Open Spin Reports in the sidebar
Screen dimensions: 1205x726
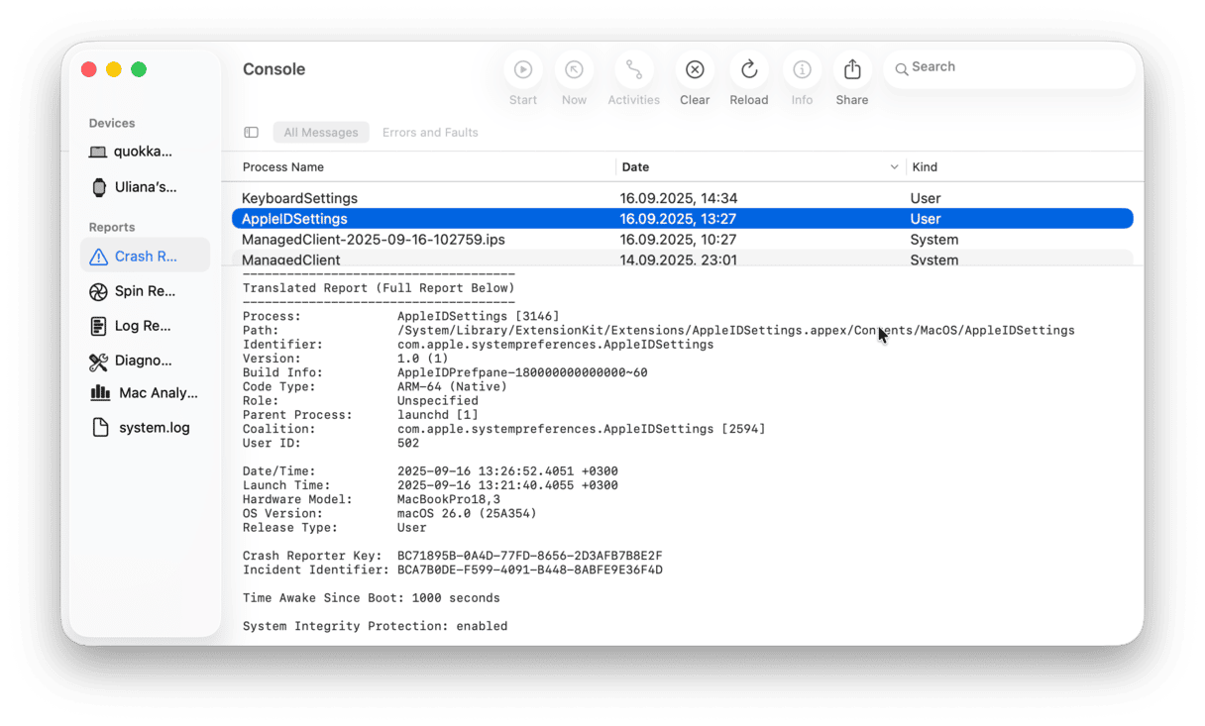tap(145, 291)
